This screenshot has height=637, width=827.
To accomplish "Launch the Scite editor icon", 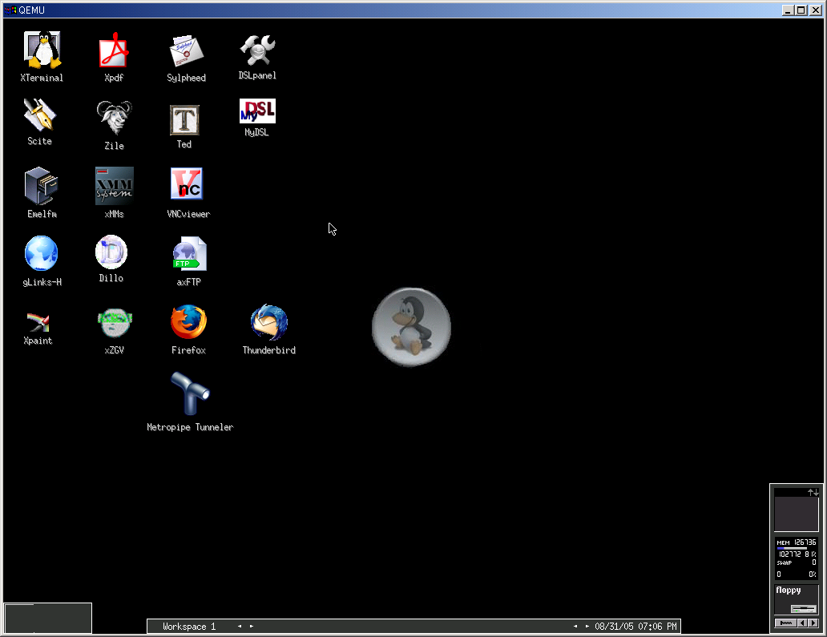I will 39,115.
